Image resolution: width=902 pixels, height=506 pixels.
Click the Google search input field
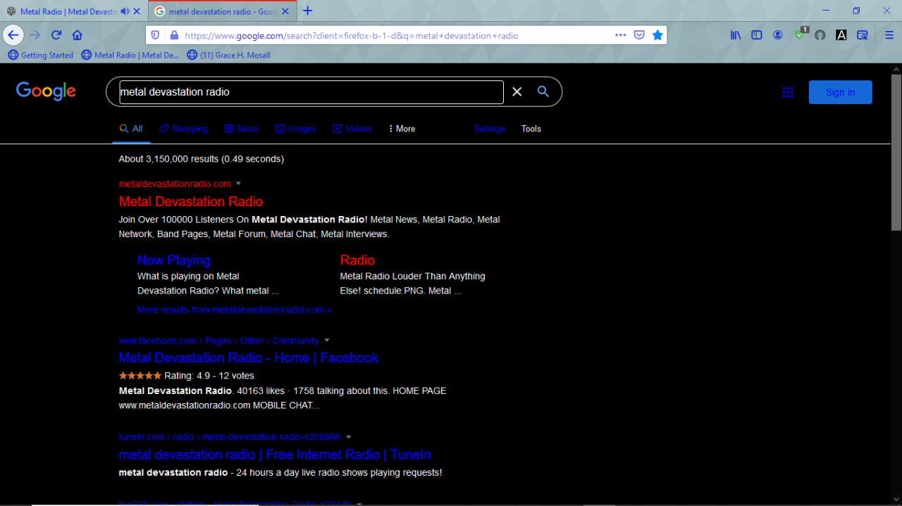tap(311, 91)
